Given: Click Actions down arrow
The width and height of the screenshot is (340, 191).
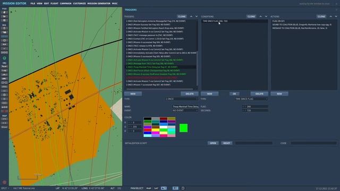Looking at the screenshot, I should click(336, 16).
